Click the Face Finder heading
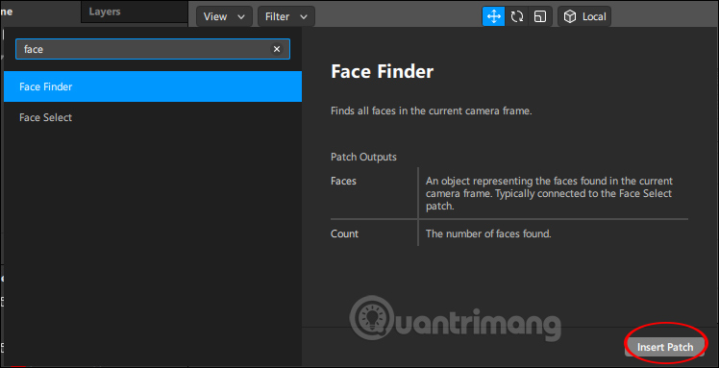This screenshot has width=719, height=368. pos(382,72)
